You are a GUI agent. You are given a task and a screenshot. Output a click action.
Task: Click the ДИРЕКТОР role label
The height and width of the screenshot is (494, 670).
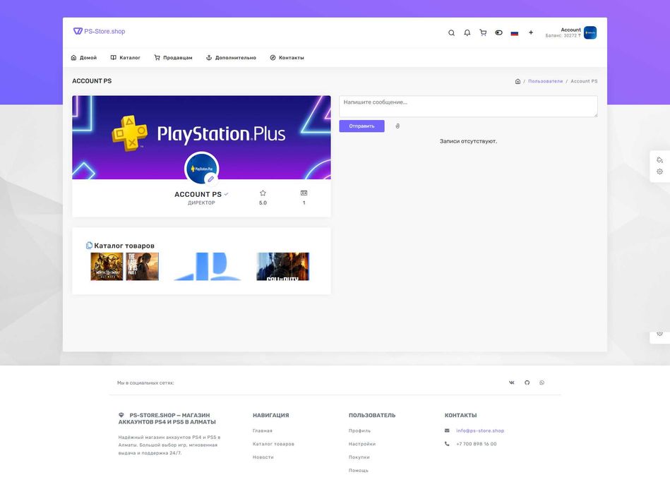pyautogui.click(x=201, y=203)
